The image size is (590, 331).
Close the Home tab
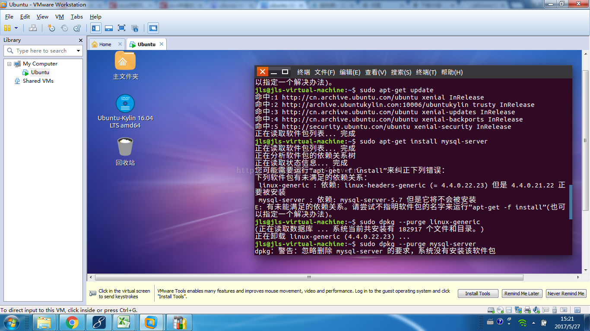click(120, 44)
